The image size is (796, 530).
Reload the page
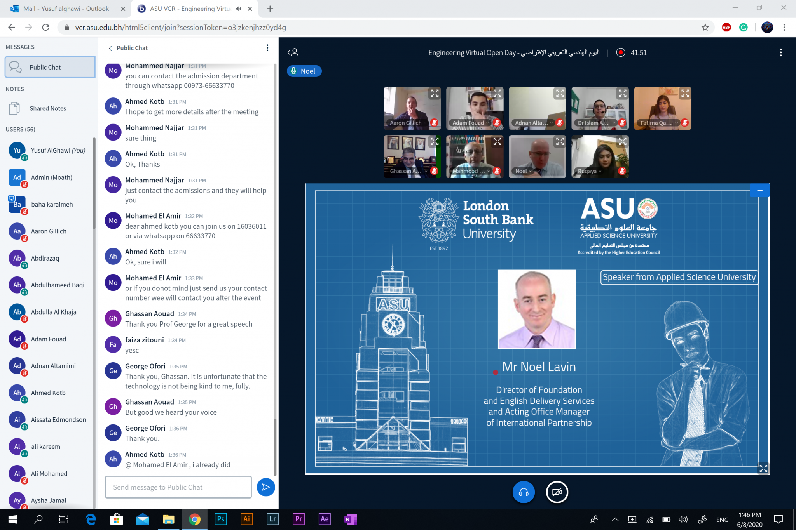pyautogui.click(x=45, y=27)
